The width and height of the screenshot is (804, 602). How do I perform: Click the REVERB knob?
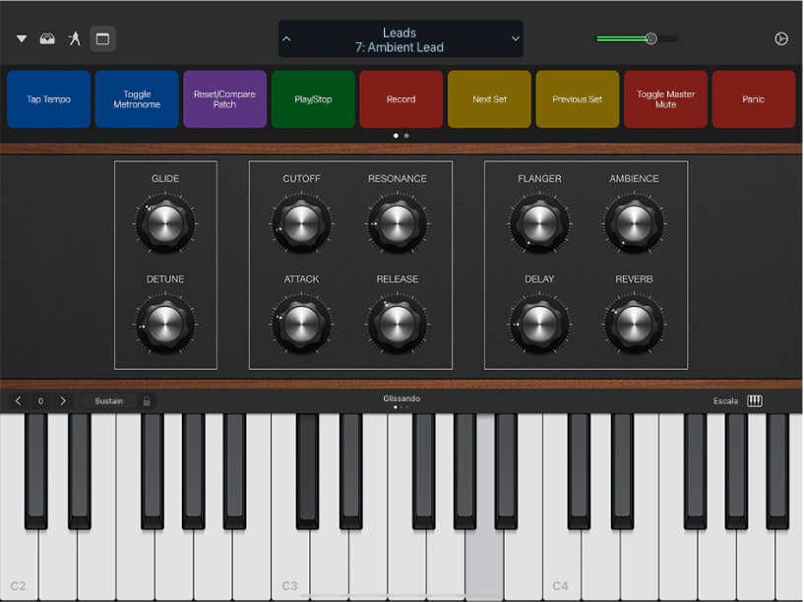click(635, 324)
